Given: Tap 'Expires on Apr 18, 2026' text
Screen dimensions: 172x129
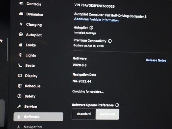Looking at the screenshot, I should click(88, 46).
